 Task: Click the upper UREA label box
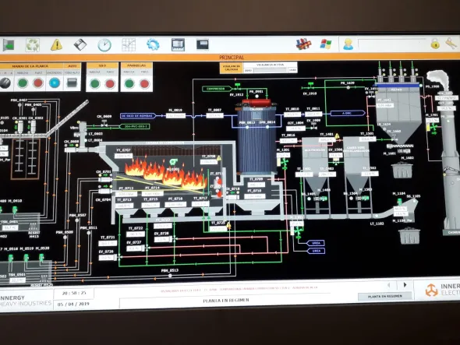(316, 243)
